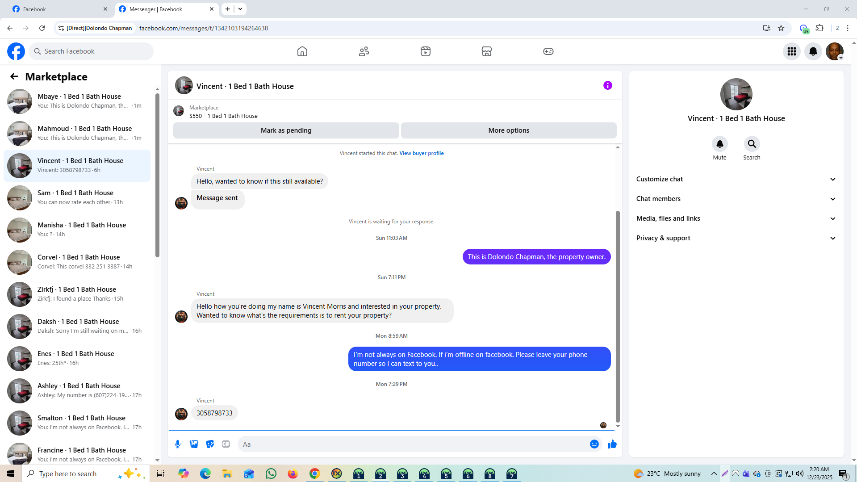Open Mbaye 1 Bed 1 Bath House chat

[x=77, y=101]
